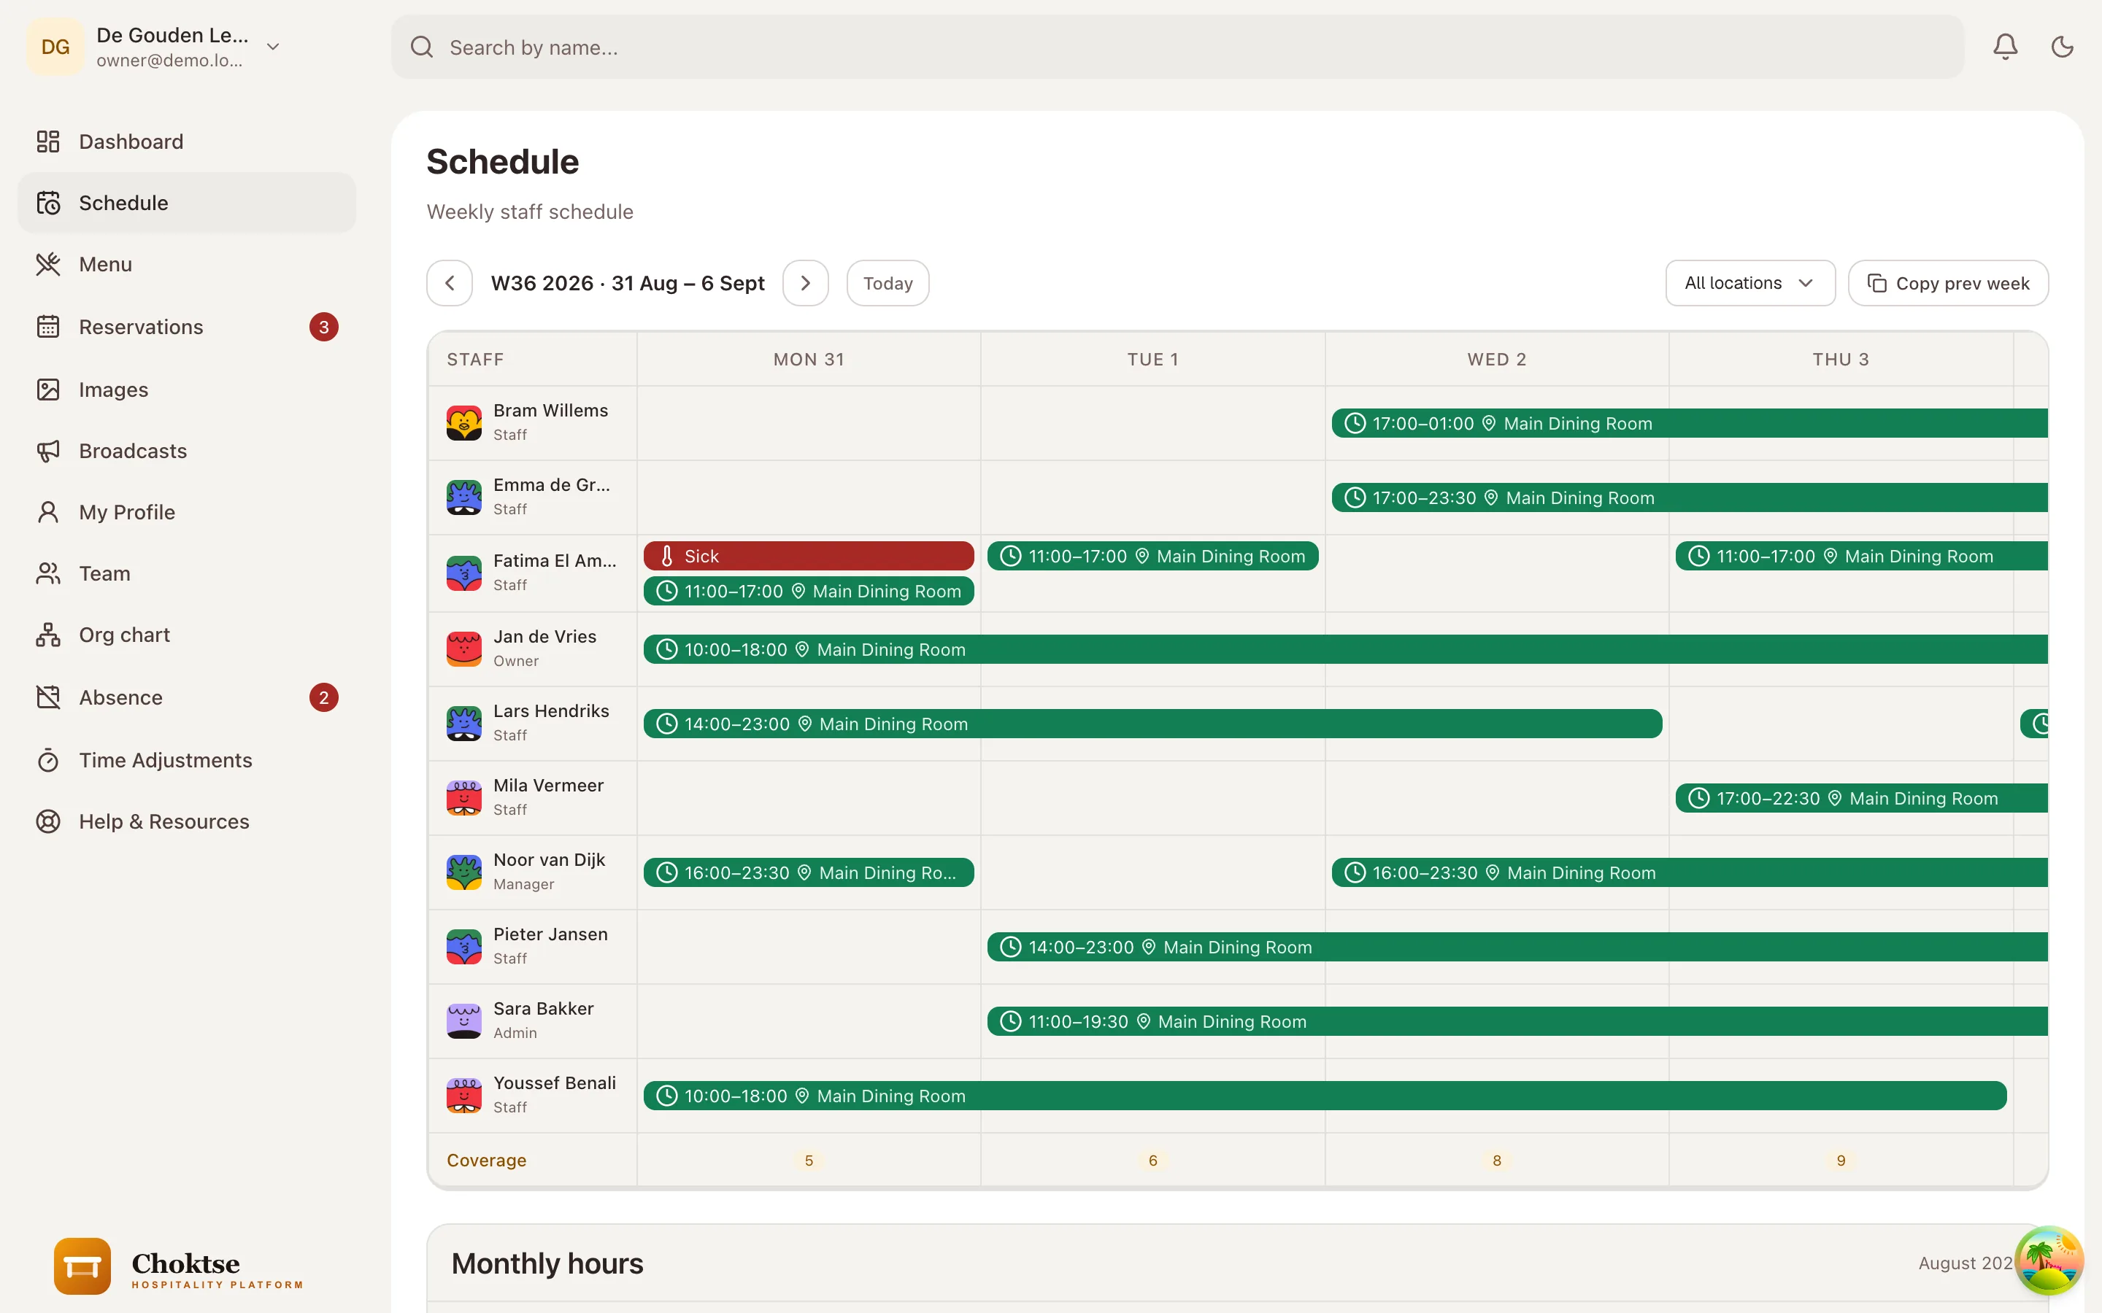Click the Help & Resources lifebuoy icon
This screenshot has height=1313, width=2102.
pyautogui.click(x=49, y=821)
